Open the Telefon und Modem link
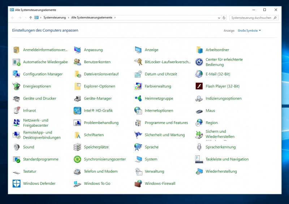Screen dimensions: 289x204 point(101,172)
